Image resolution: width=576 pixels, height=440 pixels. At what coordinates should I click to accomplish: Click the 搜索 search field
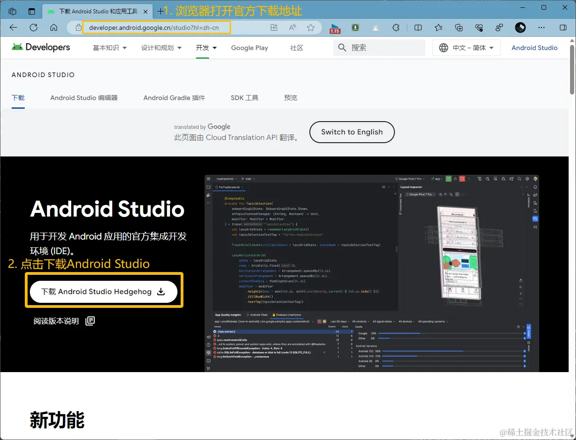pos(379,48)
